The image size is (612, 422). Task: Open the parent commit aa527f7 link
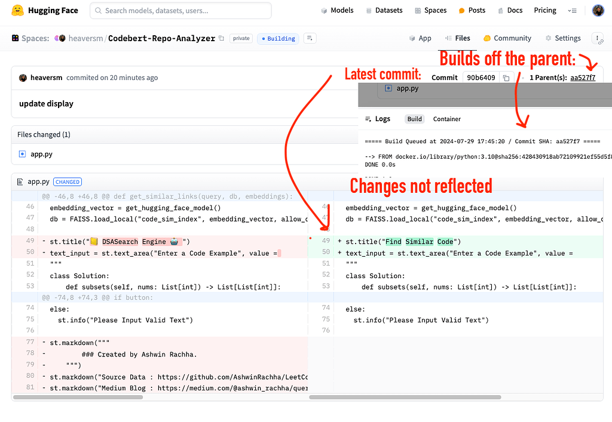click(583, 77)
